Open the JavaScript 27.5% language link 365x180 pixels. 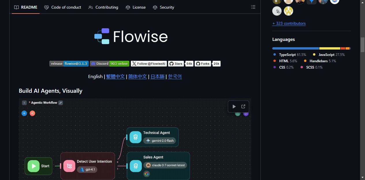(329, 55)
